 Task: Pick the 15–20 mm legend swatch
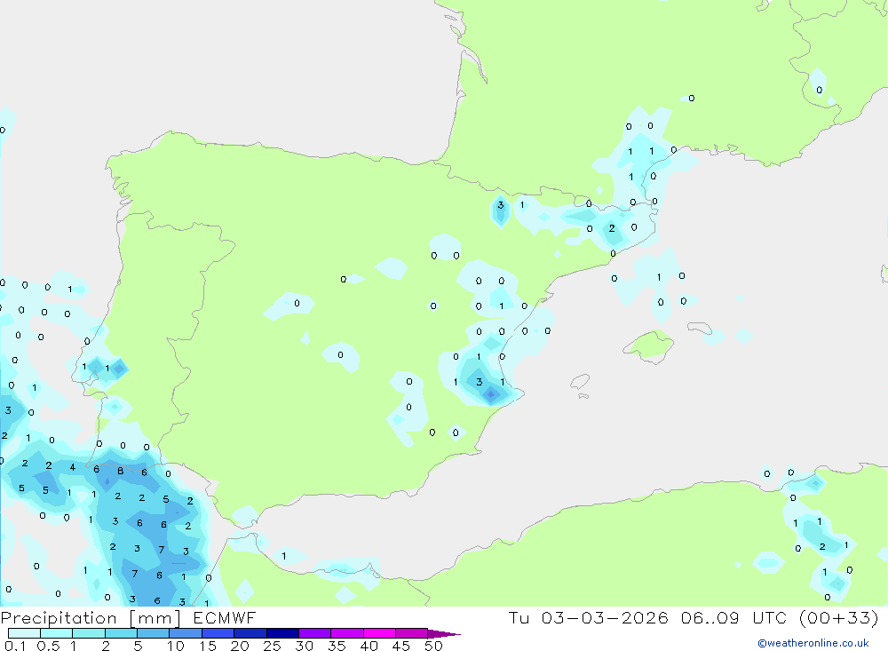coord(218,633)
